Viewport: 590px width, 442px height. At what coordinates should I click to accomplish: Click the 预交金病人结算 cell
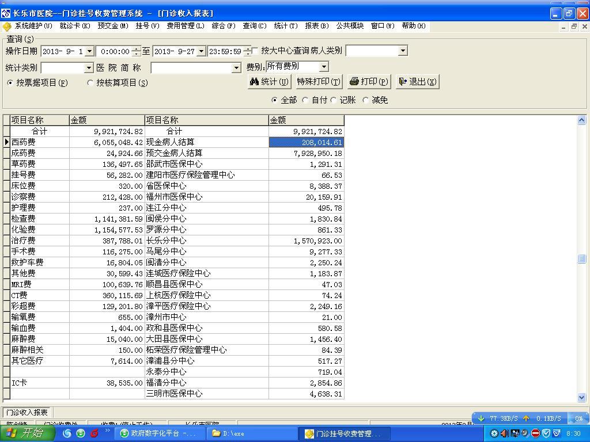(207, 153)
